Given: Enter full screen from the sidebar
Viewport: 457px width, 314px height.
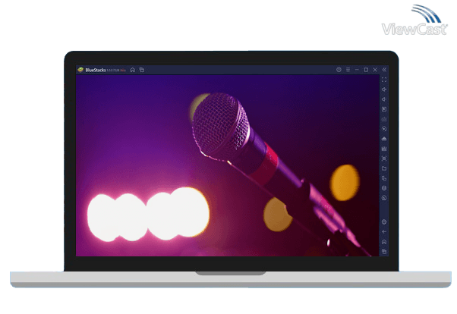Looking at the screenshot, I should (x=384, y=80).
